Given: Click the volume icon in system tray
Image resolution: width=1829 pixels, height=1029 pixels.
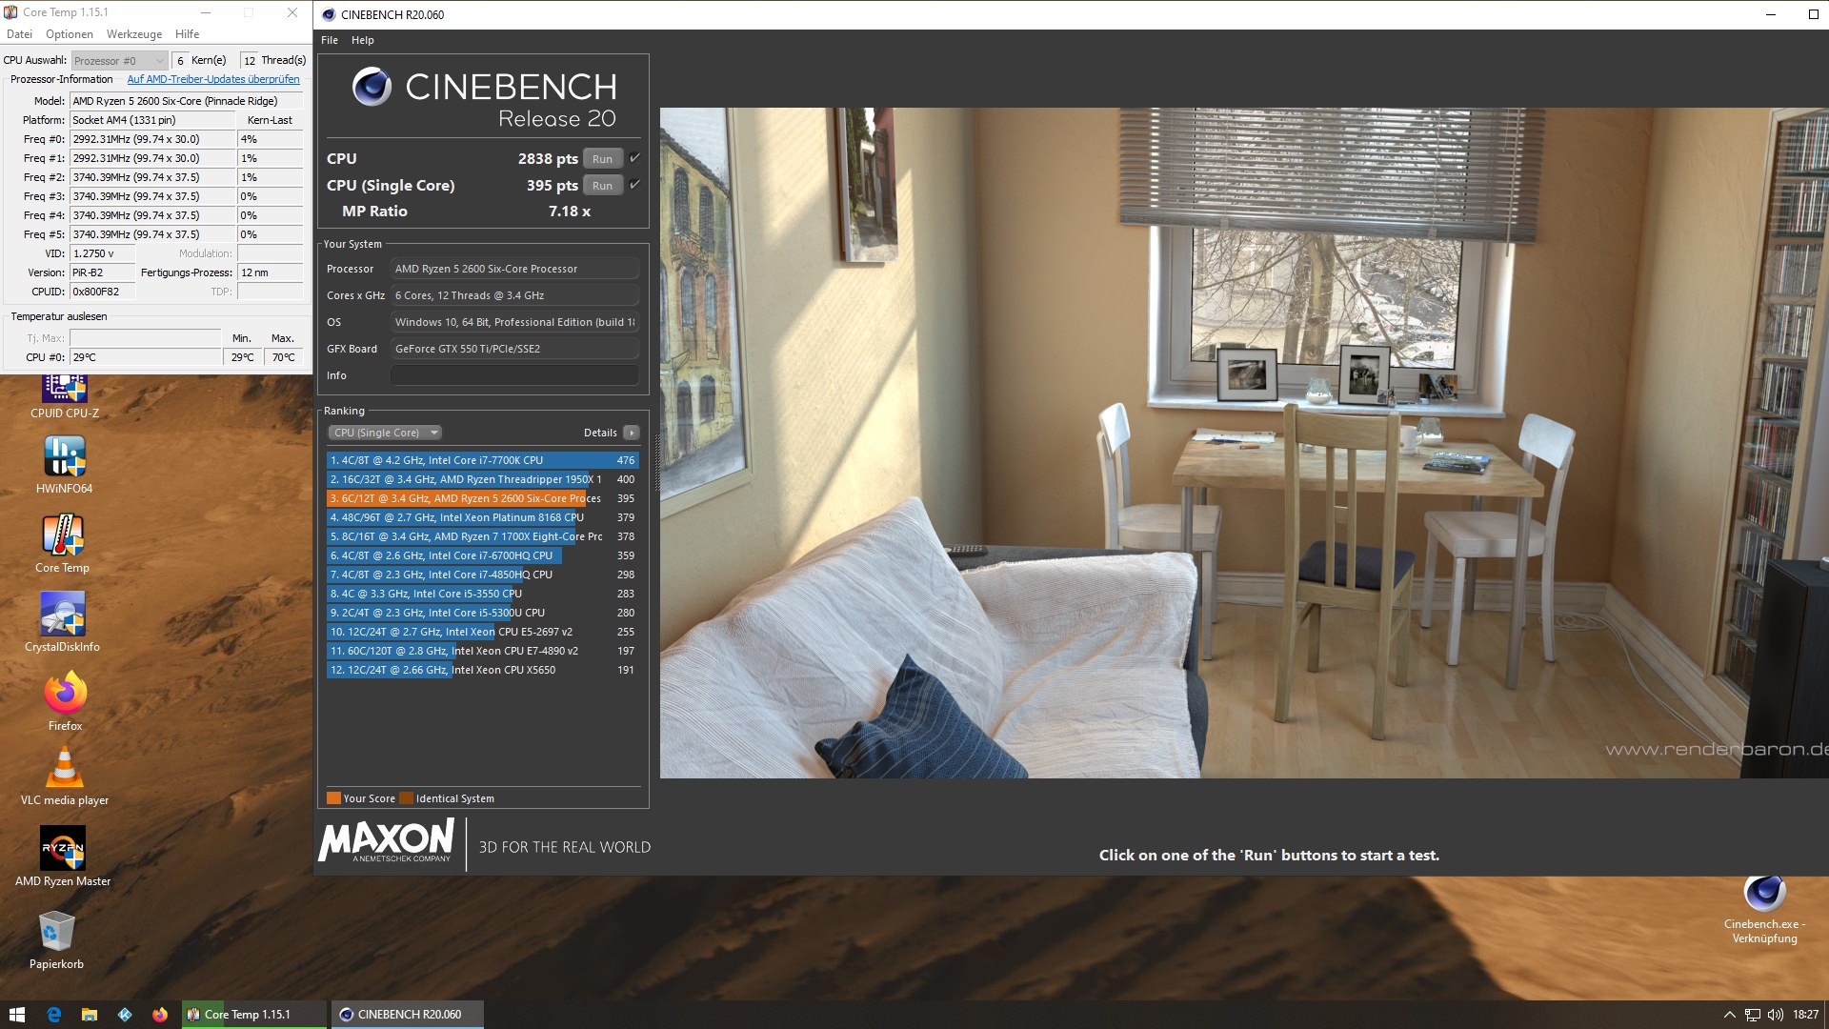Looking at the screenshot, I should point(1776,1015).
